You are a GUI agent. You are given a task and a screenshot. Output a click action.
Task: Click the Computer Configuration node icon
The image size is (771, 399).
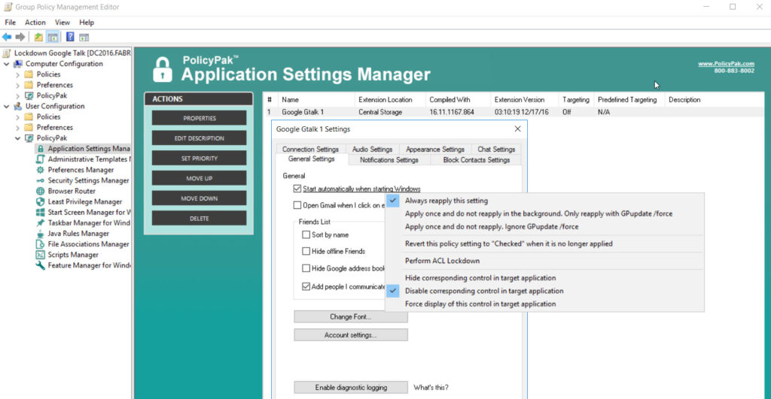(18, 64)
